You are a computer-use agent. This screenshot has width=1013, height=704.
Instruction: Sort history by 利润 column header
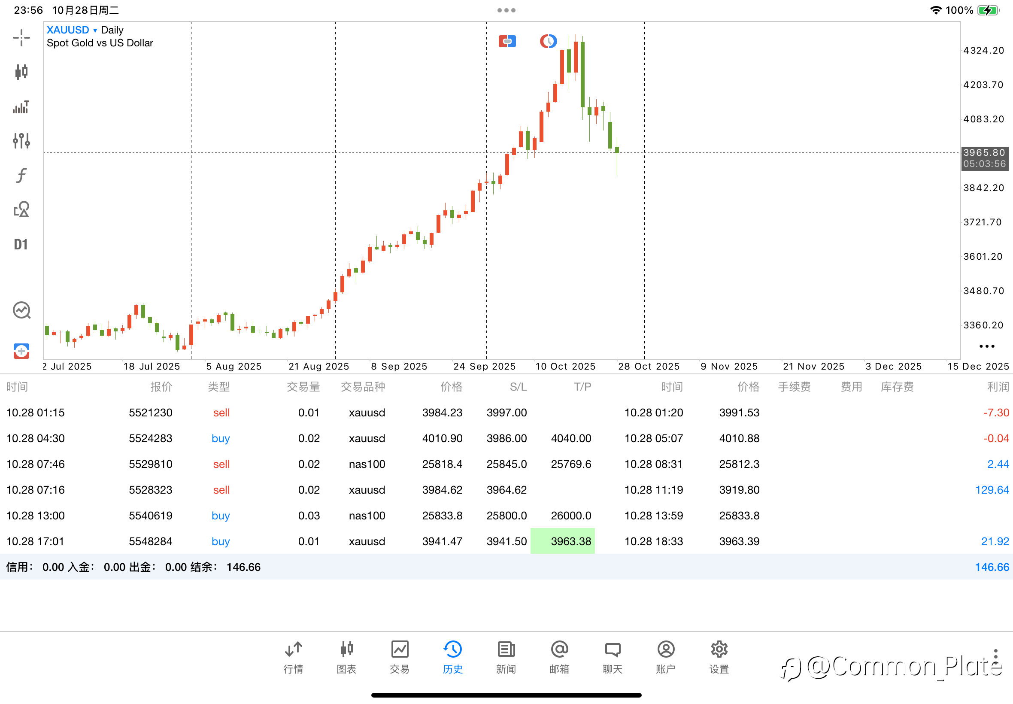click(998, 387)
